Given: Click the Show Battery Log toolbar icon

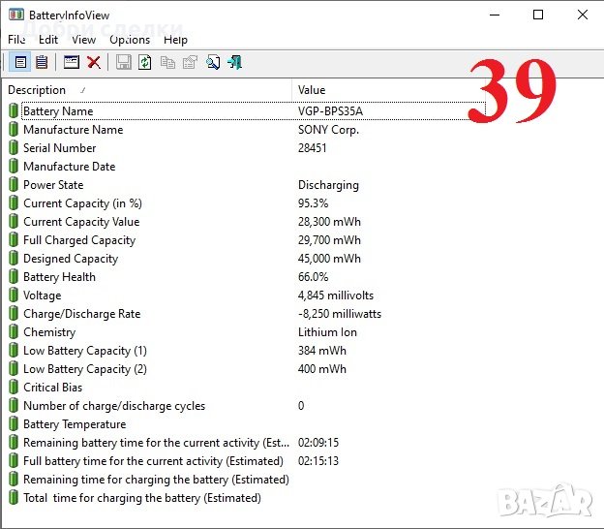Looking at the screenshot, I should 42,62.
